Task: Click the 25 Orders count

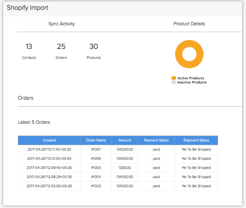Action: click(x=61, y=47)
